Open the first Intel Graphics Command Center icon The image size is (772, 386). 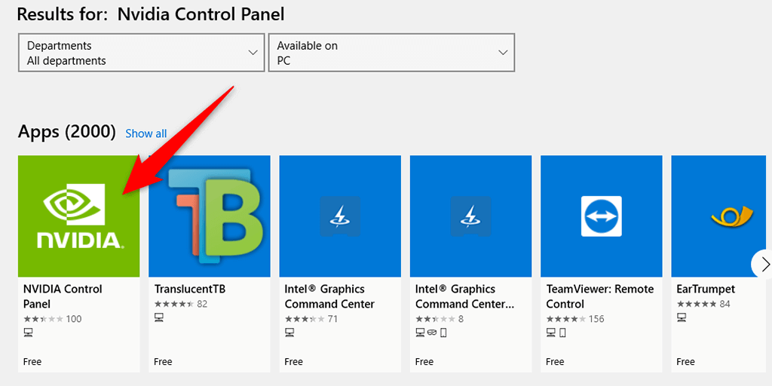(340, 216)
